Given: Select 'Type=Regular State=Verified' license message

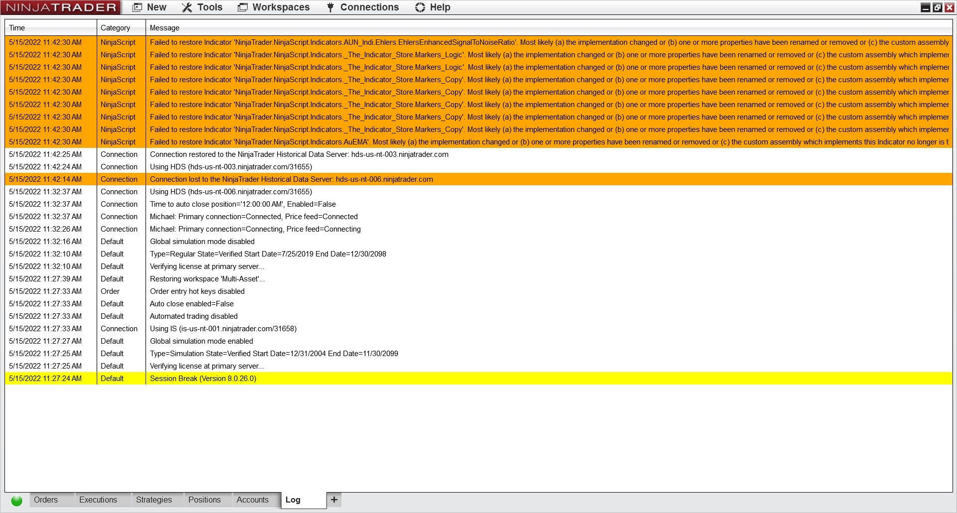Looking at the screenshot, I should tap(268, 254).
